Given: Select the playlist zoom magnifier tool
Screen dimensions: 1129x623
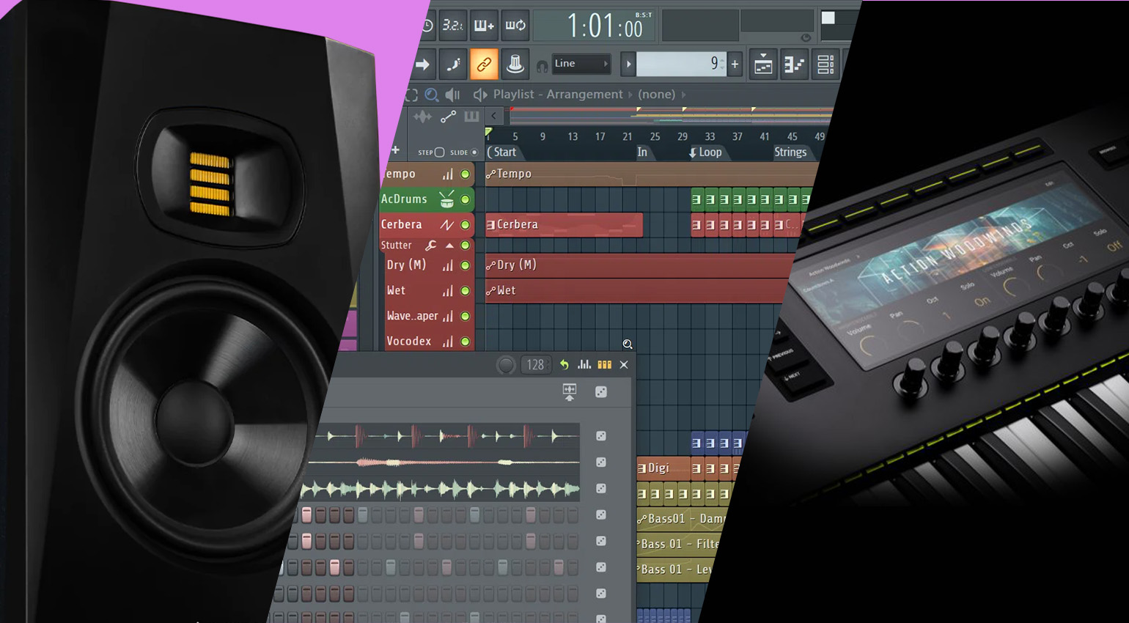Looking at the screenshot, I should coord(432,95).
